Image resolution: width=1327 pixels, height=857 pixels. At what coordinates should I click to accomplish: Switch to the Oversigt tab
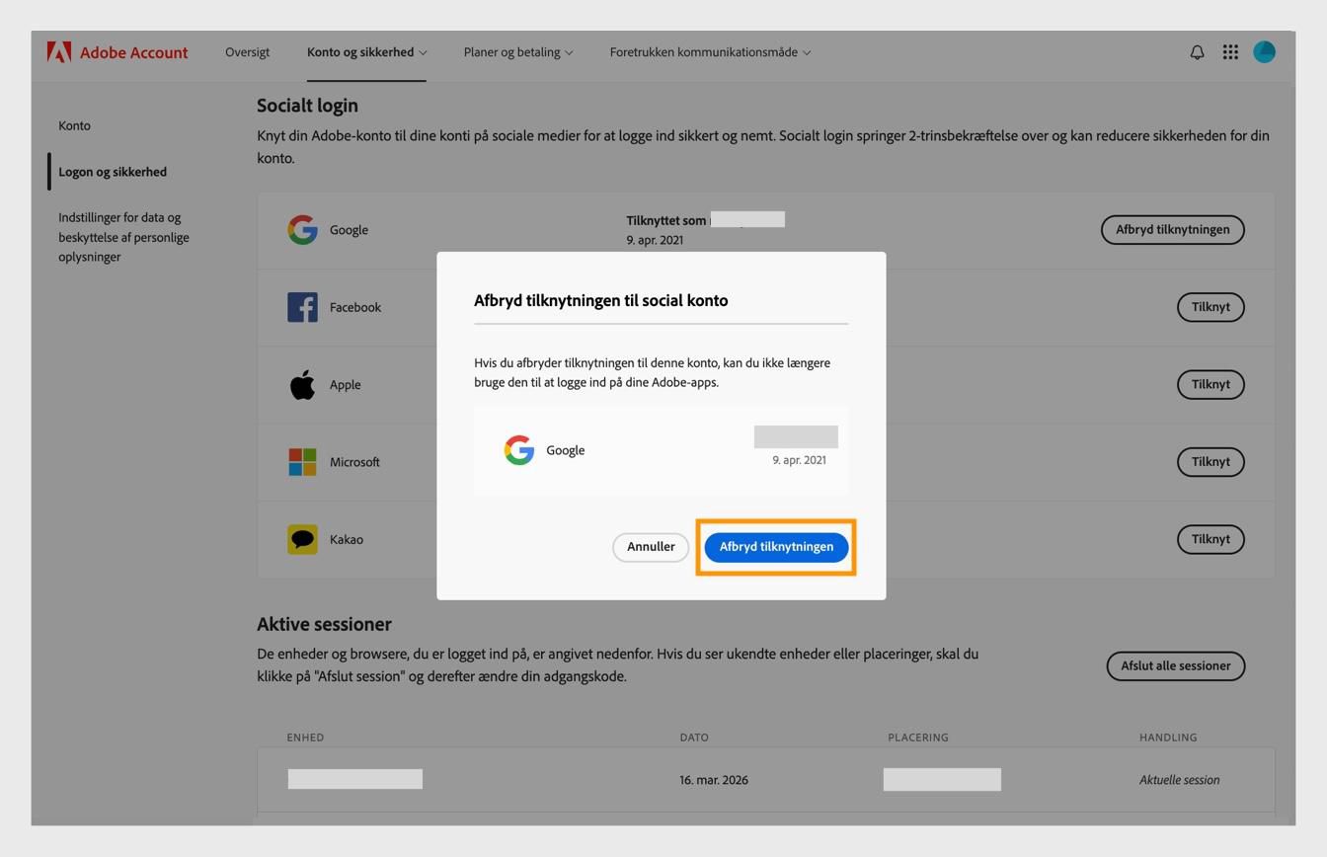[x=247, y=51]
